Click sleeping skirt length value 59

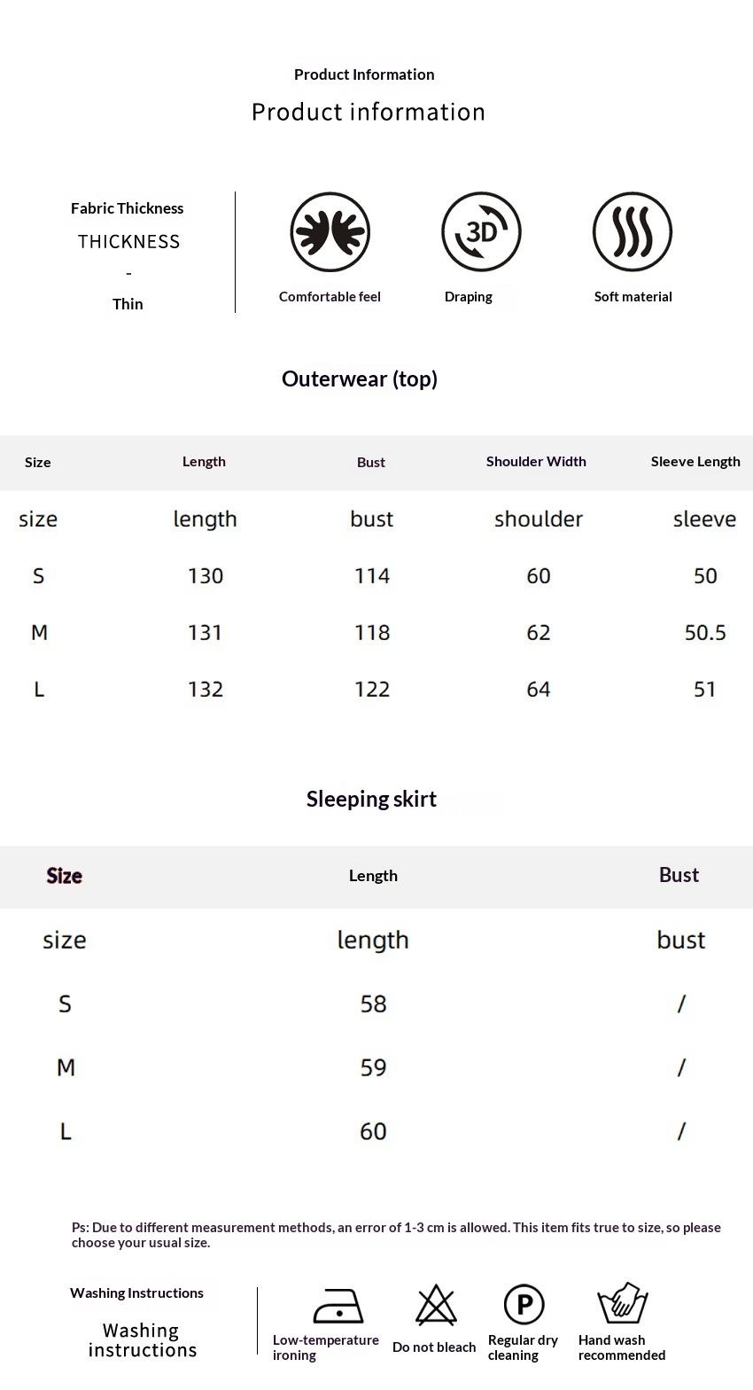pyautogui.click(x=373, y=1068)
